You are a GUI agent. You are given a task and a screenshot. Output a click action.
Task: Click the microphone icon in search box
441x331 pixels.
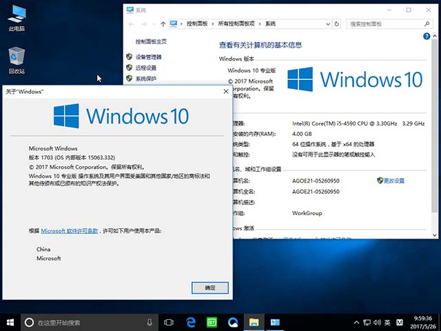[x=150, y=322]
